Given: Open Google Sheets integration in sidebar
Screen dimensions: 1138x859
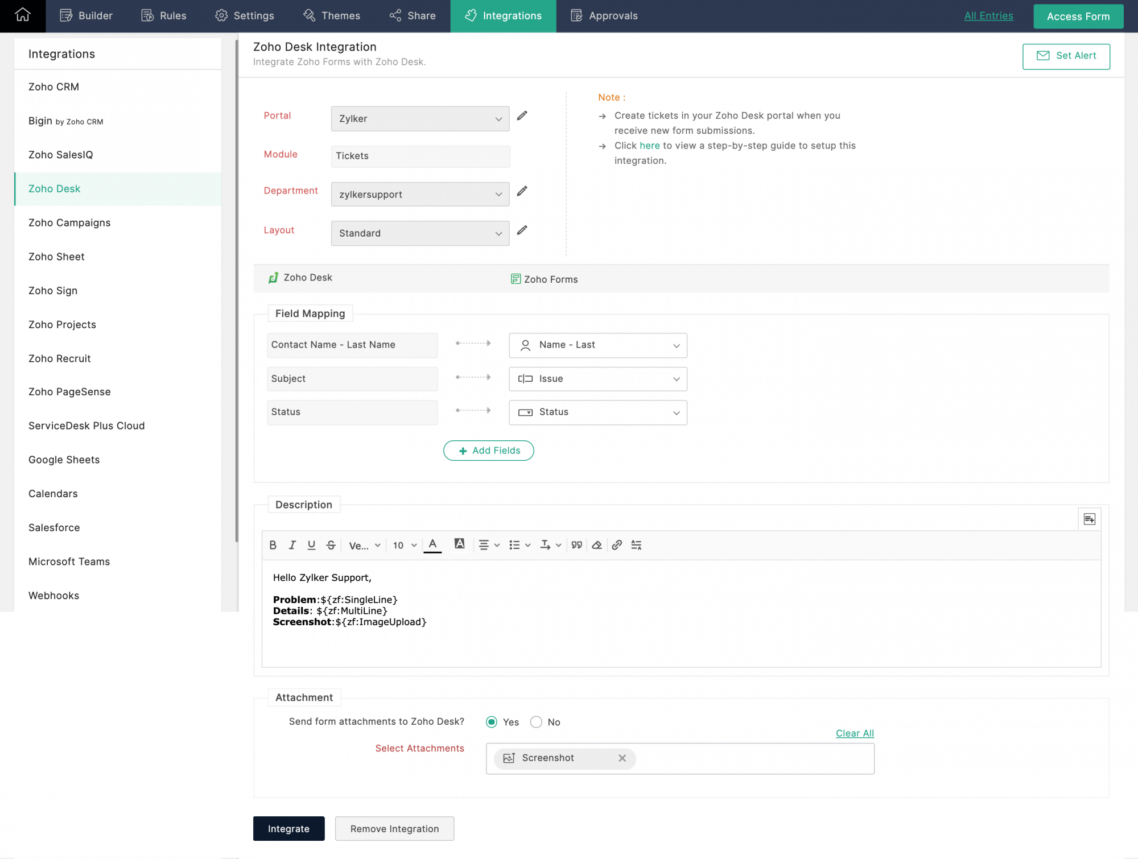Looking at the screenshot, I should point(64,460).
